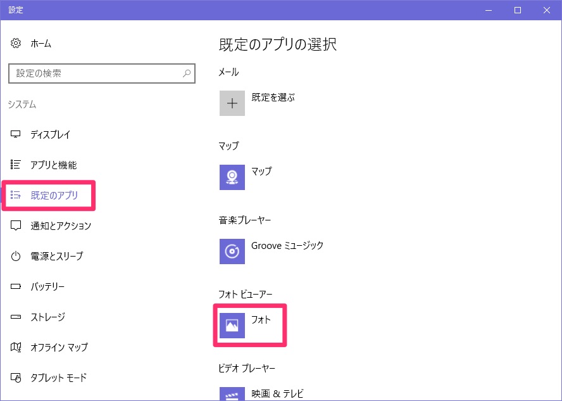
Task: Click the オフライン マップ map icon
Action: point(15,347)
